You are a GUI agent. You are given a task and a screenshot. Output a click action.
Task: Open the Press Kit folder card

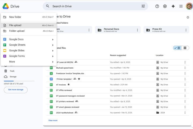point(166,30)
